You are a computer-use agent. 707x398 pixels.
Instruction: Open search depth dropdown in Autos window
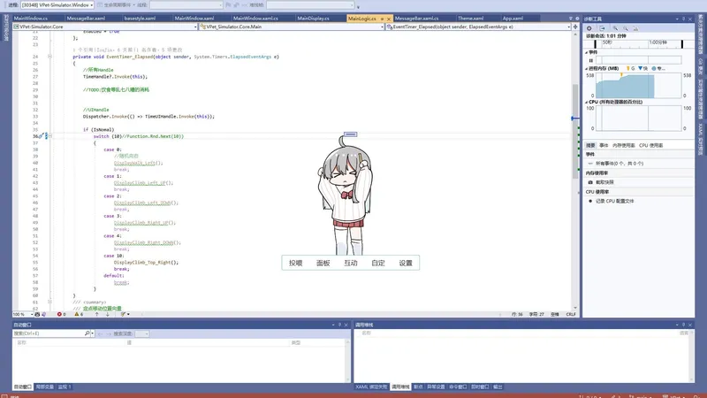[x=141, y=334]
